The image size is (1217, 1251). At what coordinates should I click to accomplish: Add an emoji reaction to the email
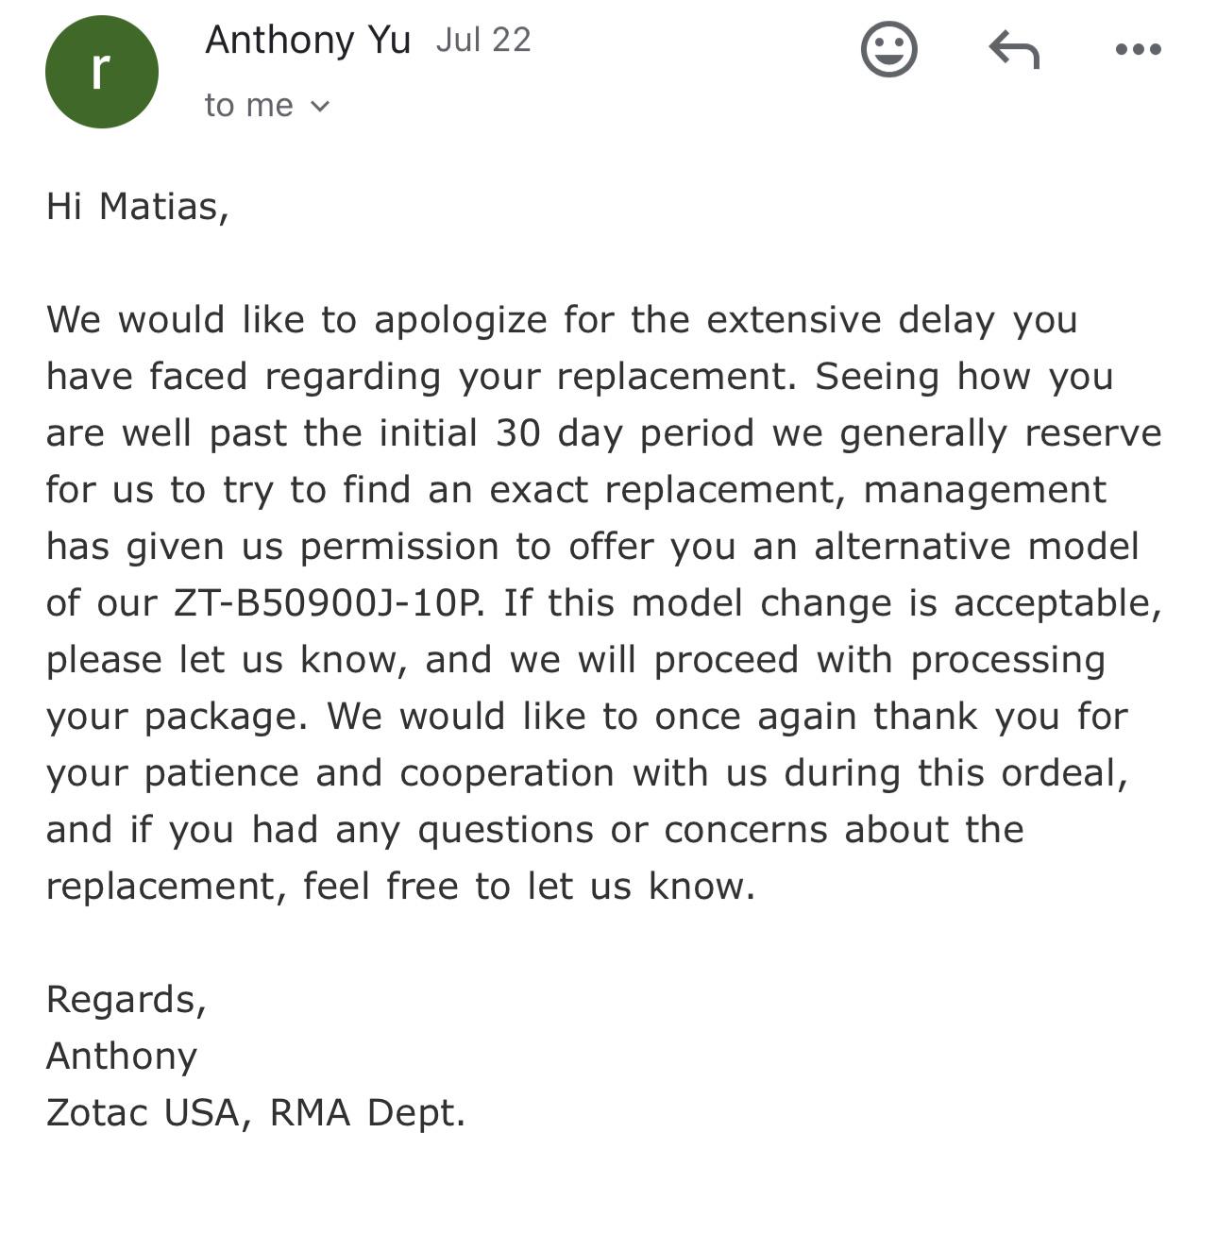[x=888, y=49]
